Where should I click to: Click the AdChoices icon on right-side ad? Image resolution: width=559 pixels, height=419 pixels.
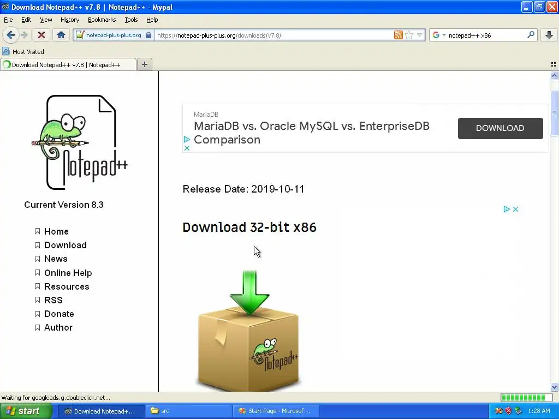tap(506, 209)
